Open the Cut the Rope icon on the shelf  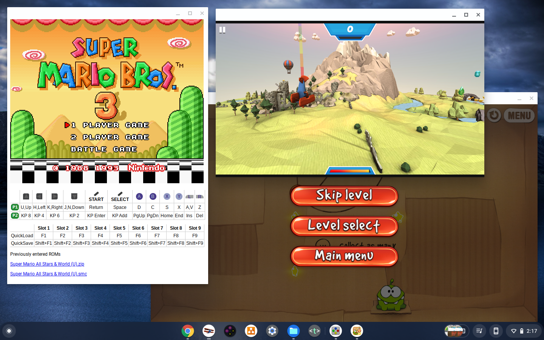pos(357,331)
